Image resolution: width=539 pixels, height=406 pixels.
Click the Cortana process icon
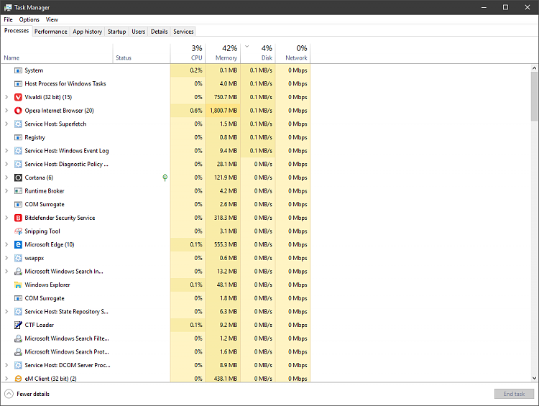pyautogui.click(x=18, y=177)
